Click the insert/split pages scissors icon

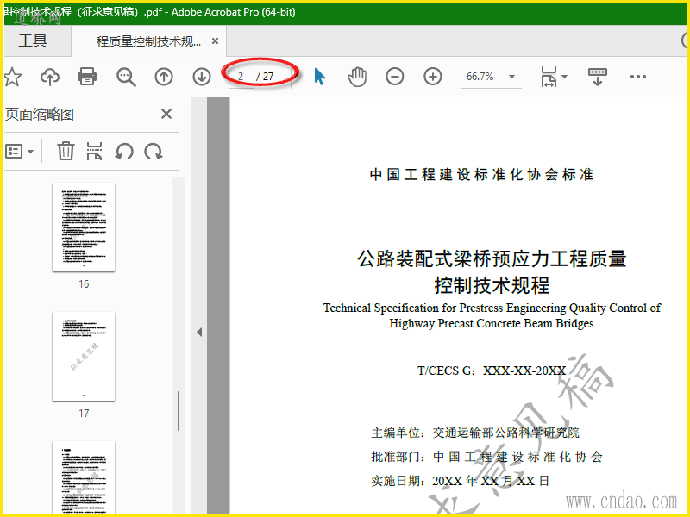point(94,151)
